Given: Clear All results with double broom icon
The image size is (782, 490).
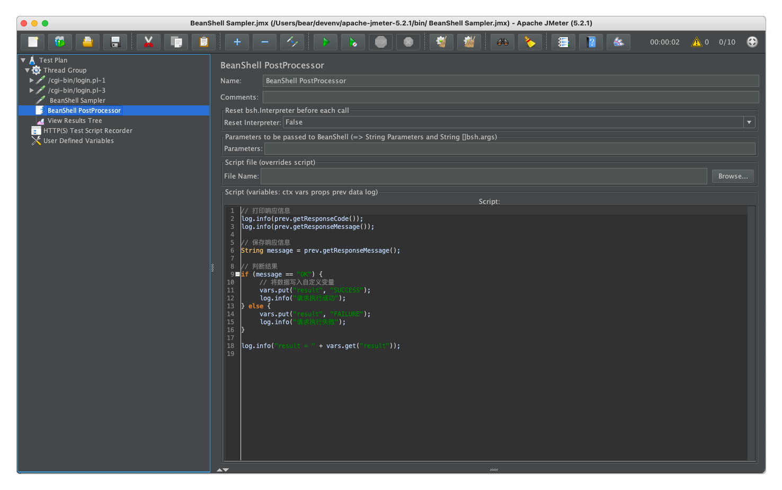Looking at the screenshot, I should click(469, 42).
